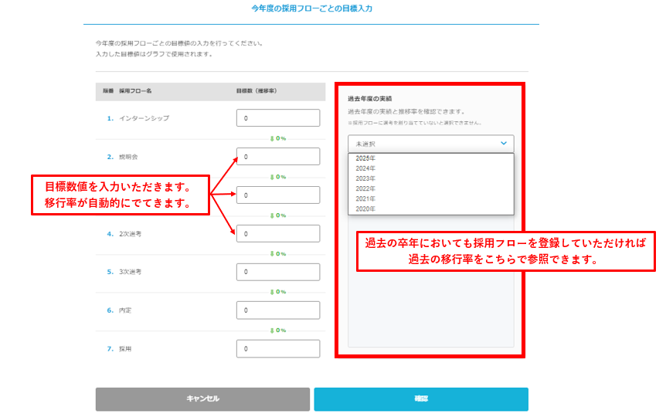Select the 2022年 option
666x417 pixels.
(x=365, y=188)
